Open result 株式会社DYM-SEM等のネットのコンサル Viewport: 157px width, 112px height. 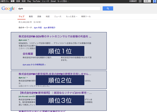coord(55,36)
